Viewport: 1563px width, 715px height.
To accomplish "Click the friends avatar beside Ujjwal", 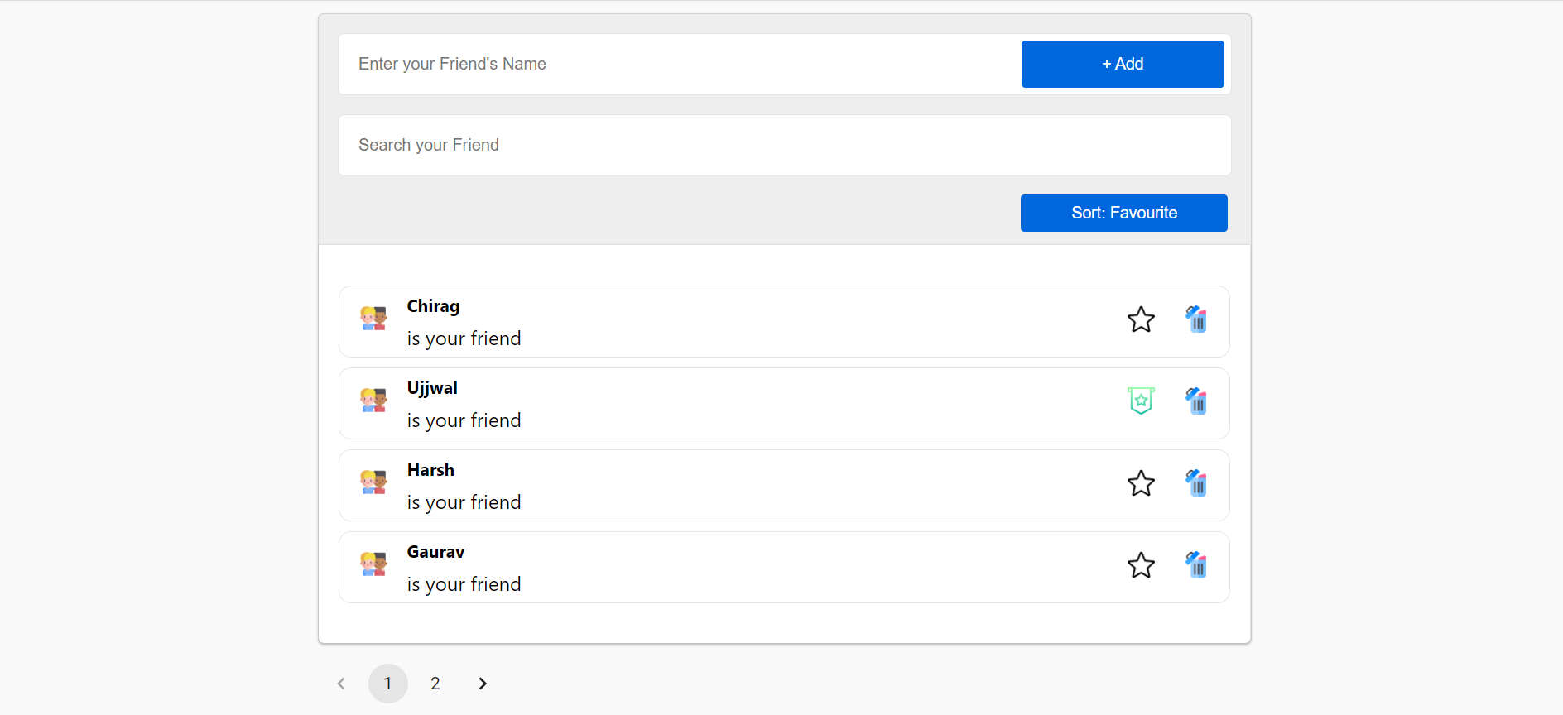I will [373, 401].
